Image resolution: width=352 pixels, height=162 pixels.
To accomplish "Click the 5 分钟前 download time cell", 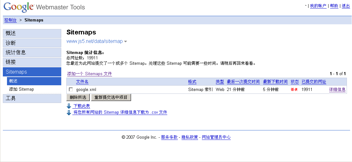I will tap(271, 90).
